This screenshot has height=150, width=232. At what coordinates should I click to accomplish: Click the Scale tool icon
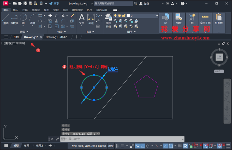coord(57,27)
